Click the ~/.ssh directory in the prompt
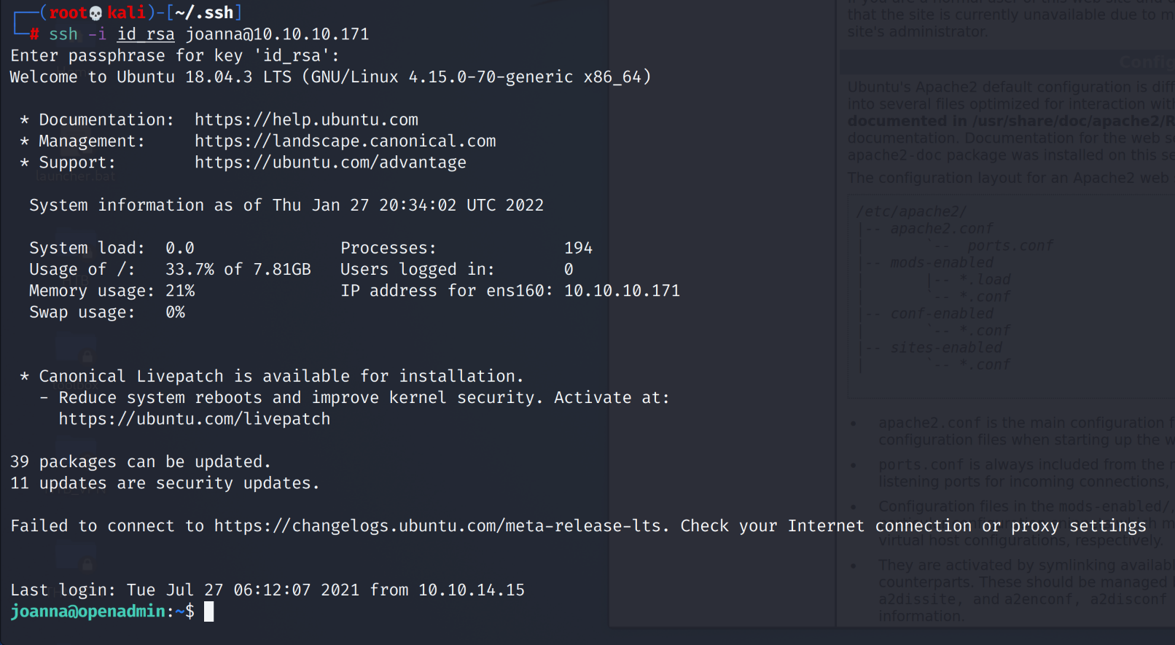The width and height of the screenshot is (1175, 645). [204, 13]
